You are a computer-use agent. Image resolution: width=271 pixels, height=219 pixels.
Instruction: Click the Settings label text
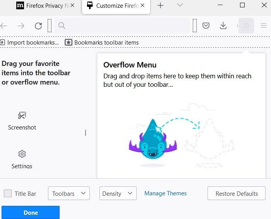(22, 166)
